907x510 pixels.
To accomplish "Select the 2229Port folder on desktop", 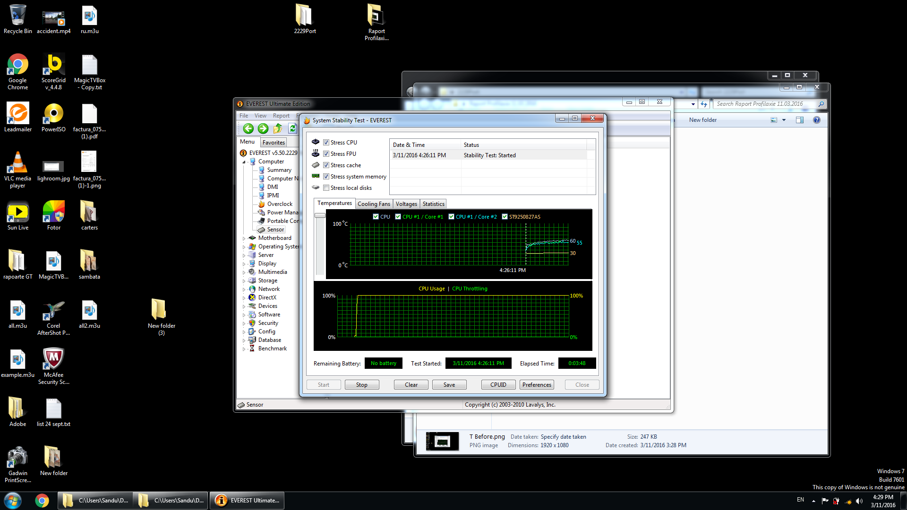I will click(x=305, y=19).
